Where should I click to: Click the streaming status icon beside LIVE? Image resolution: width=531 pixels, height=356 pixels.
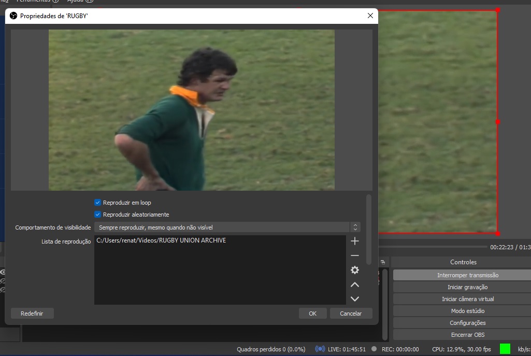pyautogui.click(x=320, y=349)
